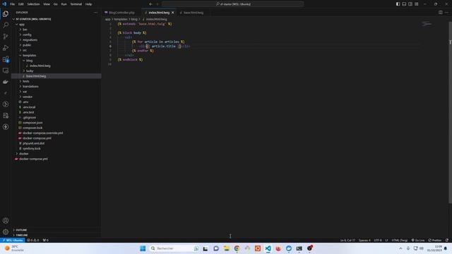Open the Accounts icon in activity bar
The width and height of the screenshot is (452, 254).
coord(6,221)
